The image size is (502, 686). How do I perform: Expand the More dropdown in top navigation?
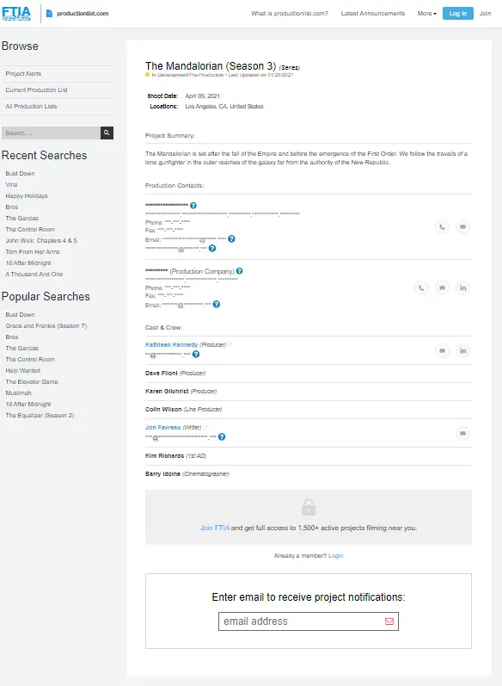427,14
